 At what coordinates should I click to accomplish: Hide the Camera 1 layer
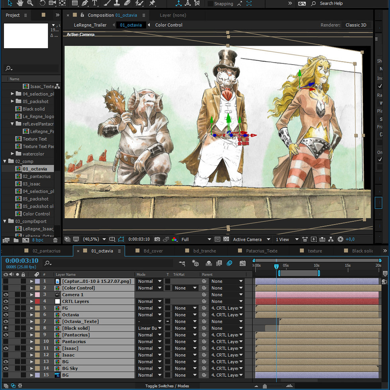point(6,295)
